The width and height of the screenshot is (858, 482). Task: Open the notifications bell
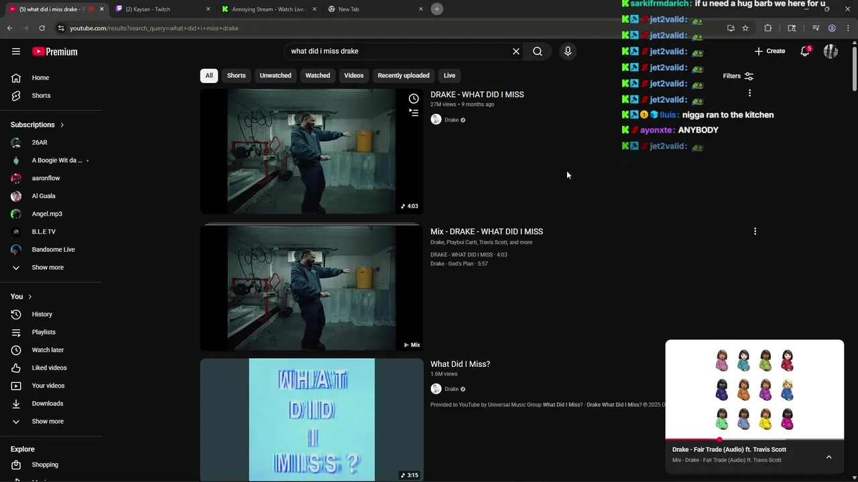(805, 52)
